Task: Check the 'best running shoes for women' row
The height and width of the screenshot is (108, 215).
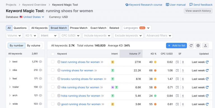Action: tap(53, 62)
